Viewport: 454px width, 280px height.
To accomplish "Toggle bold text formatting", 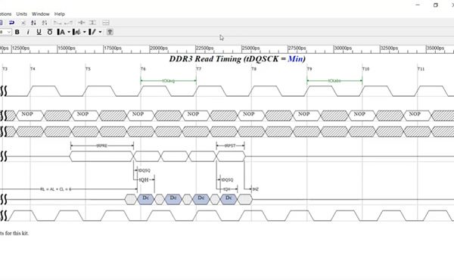I will [x=17, y=32].
